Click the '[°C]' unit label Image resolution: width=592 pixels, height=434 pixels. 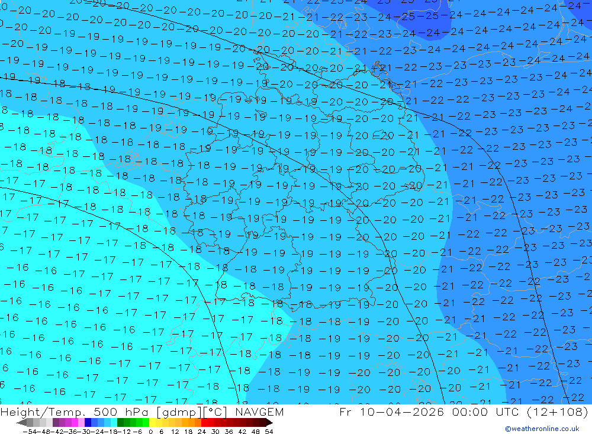[215, 412]
